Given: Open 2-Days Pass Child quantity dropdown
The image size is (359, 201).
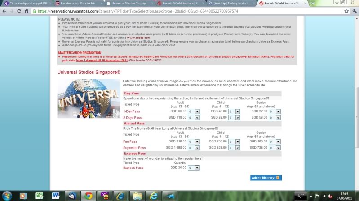Looking at the screenshot, I should 234,118.
